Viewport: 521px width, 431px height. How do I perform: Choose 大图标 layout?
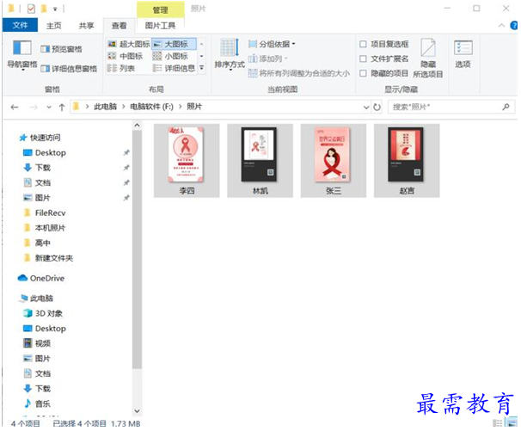175,44
